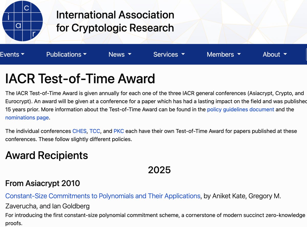Image resolution: width=307 pixels, height=227 pixels.
Task: Open Constant-Size Commitments to Polynomials paper
Action: click(x=103, y=196)
